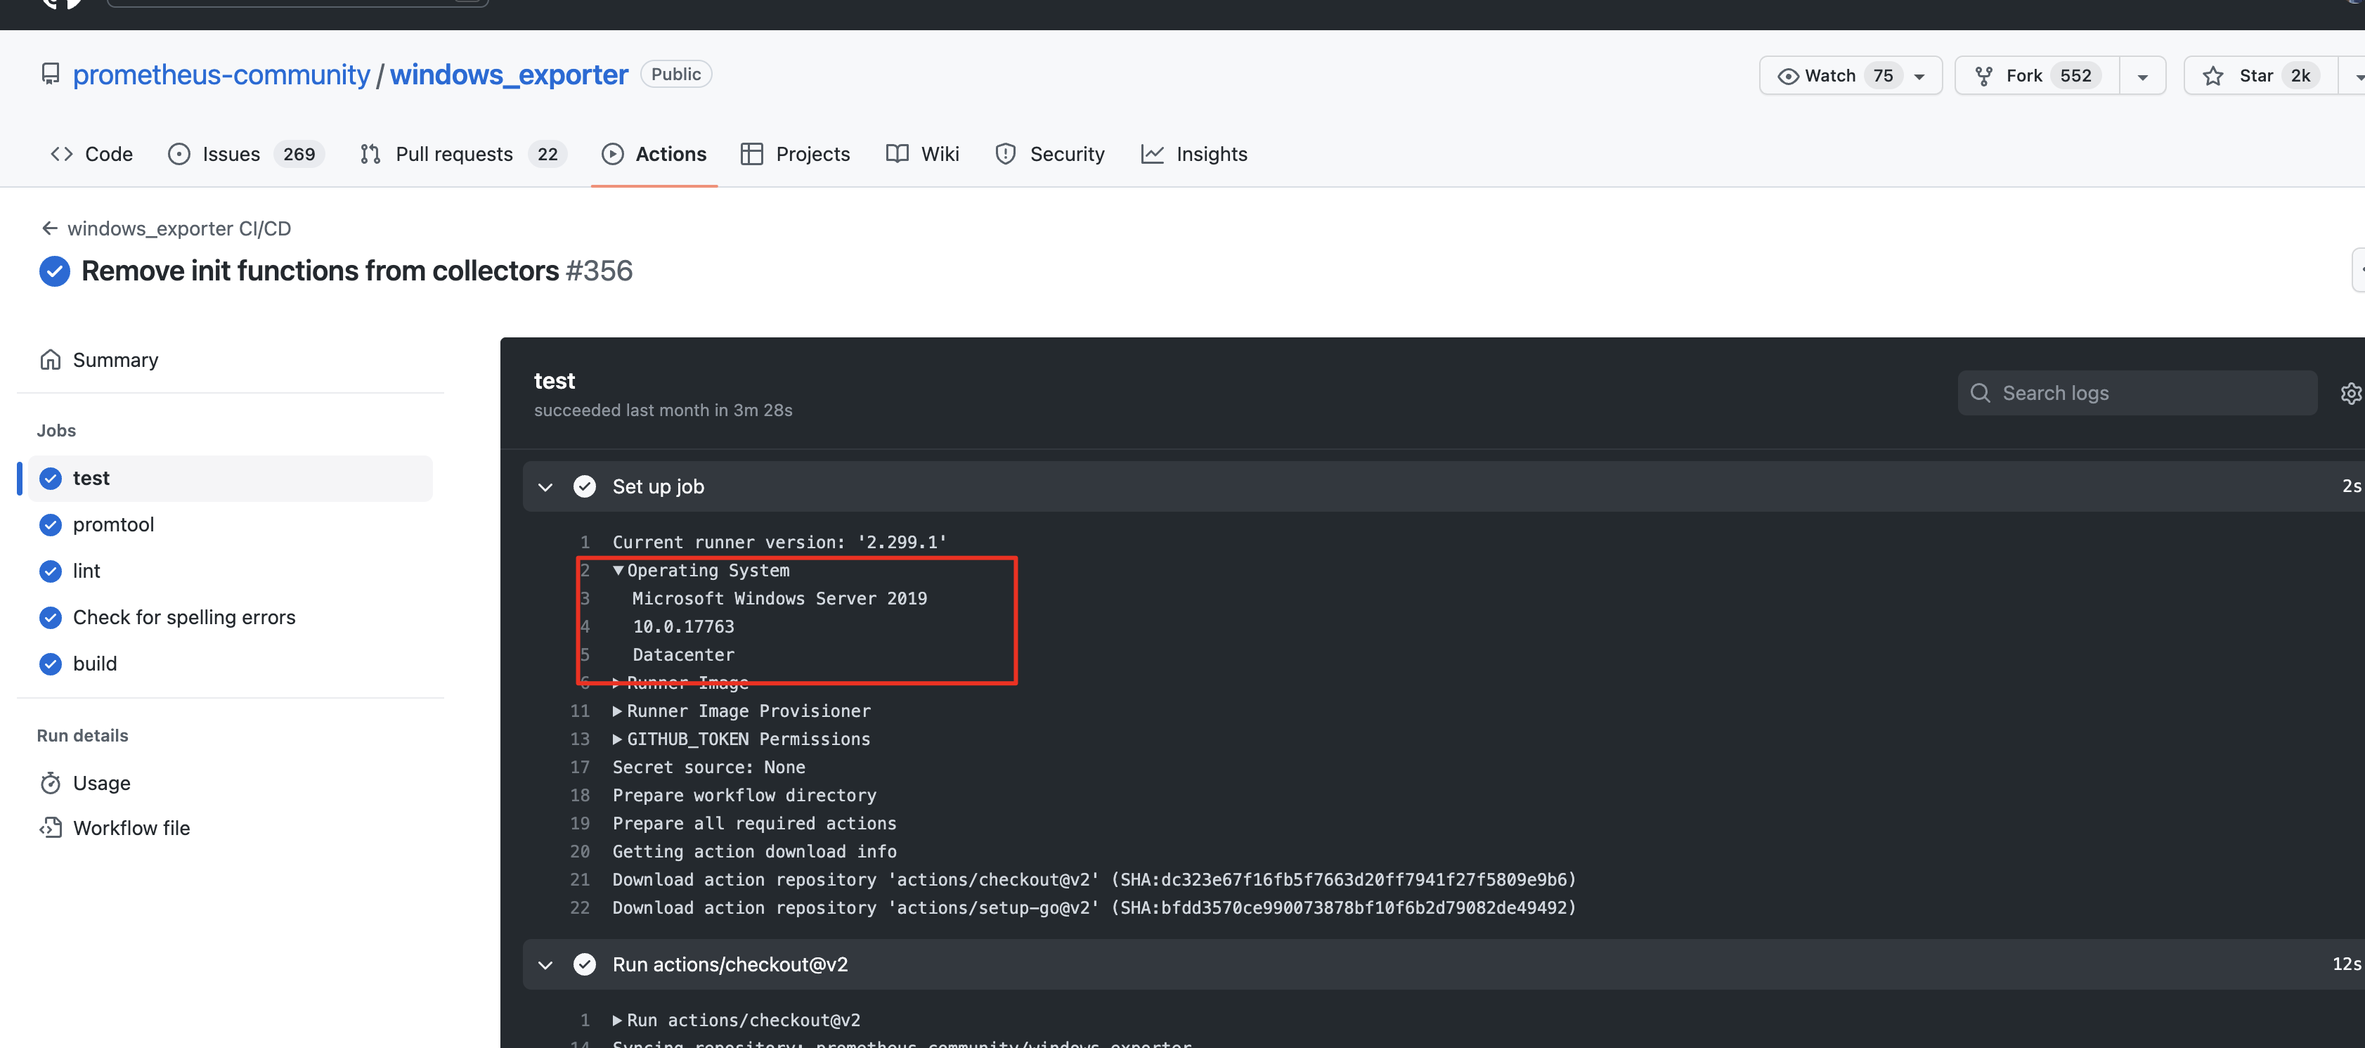This screenshot has width=2365, height=1048.
Task: Open windows_exporter repository link
Action: click(x=509, y=75)
